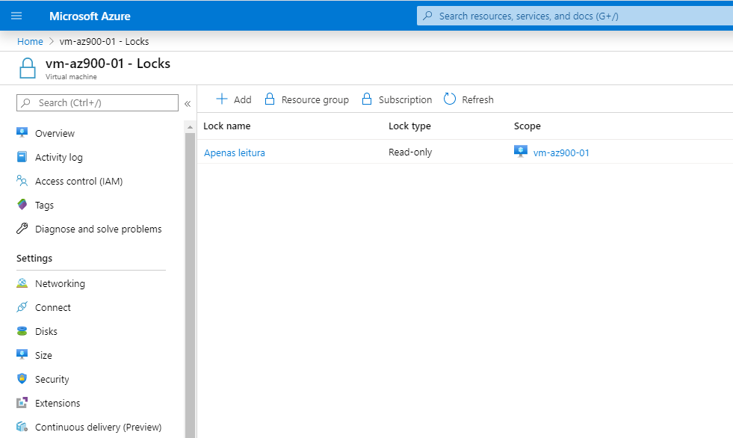
Task: Open the Apenas leitura lock
Action: pyautogui.click(x=234, y=152)
